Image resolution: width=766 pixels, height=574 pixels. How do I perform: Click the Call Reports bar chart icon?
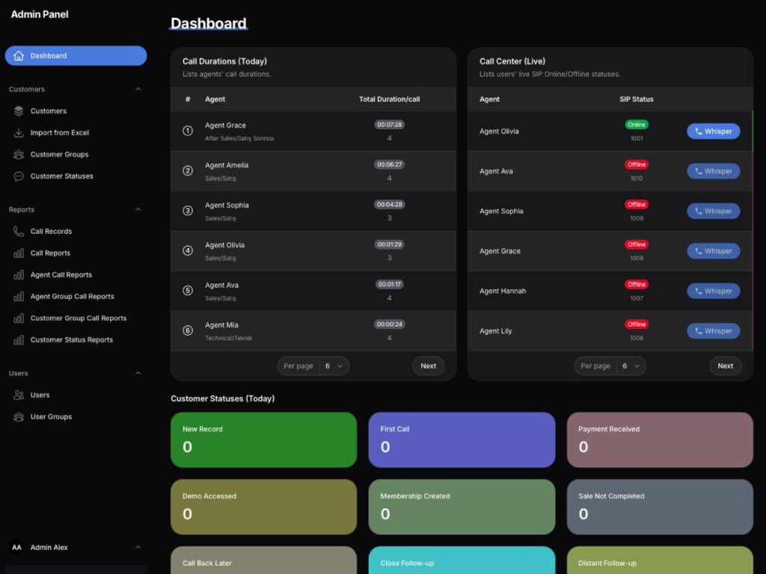click(19, 253)
